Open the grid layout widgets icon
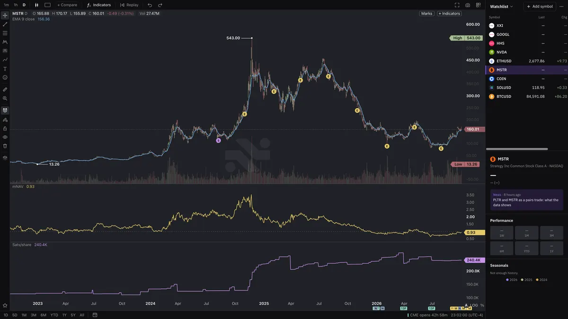Viewport: 568px width, 319px height. [479, 5]
